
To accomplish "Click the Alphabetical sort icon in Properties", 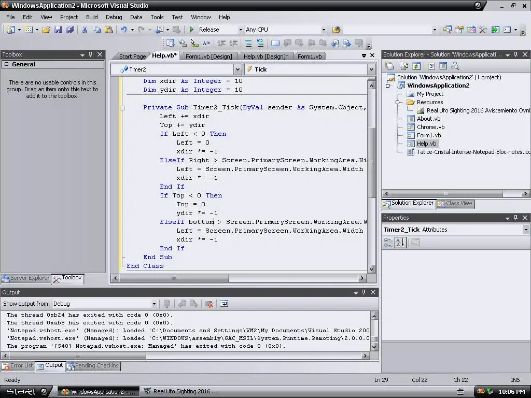I will [x=400, y=243].
